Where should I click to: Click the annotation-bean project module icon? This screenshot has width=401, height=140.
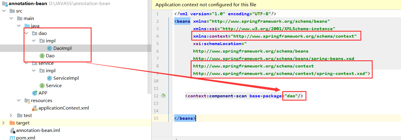tap(4, 4)
